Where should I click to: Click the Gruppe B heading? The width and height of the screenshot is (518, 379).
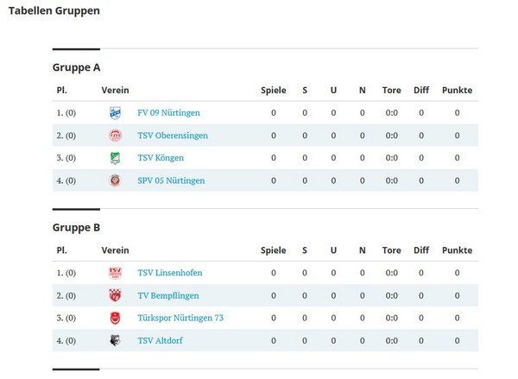76,228
